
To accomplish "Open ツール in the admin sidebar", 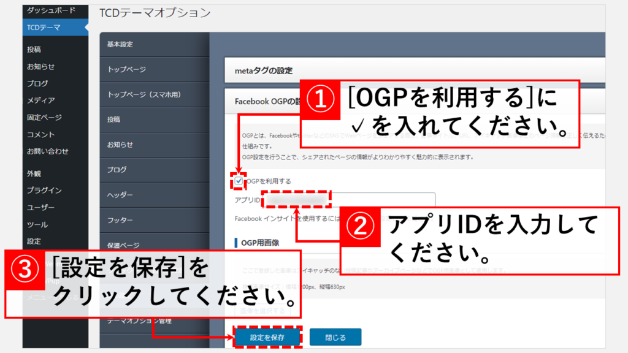I will point(37,225).
